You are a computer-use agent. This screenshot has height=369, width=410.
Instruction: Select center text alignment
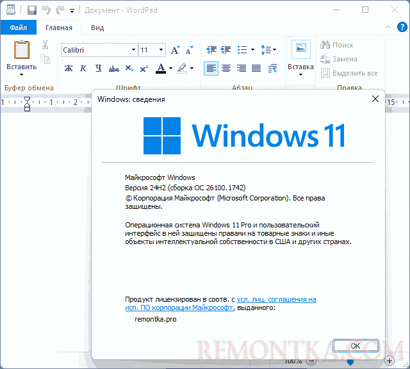(226, 69)
